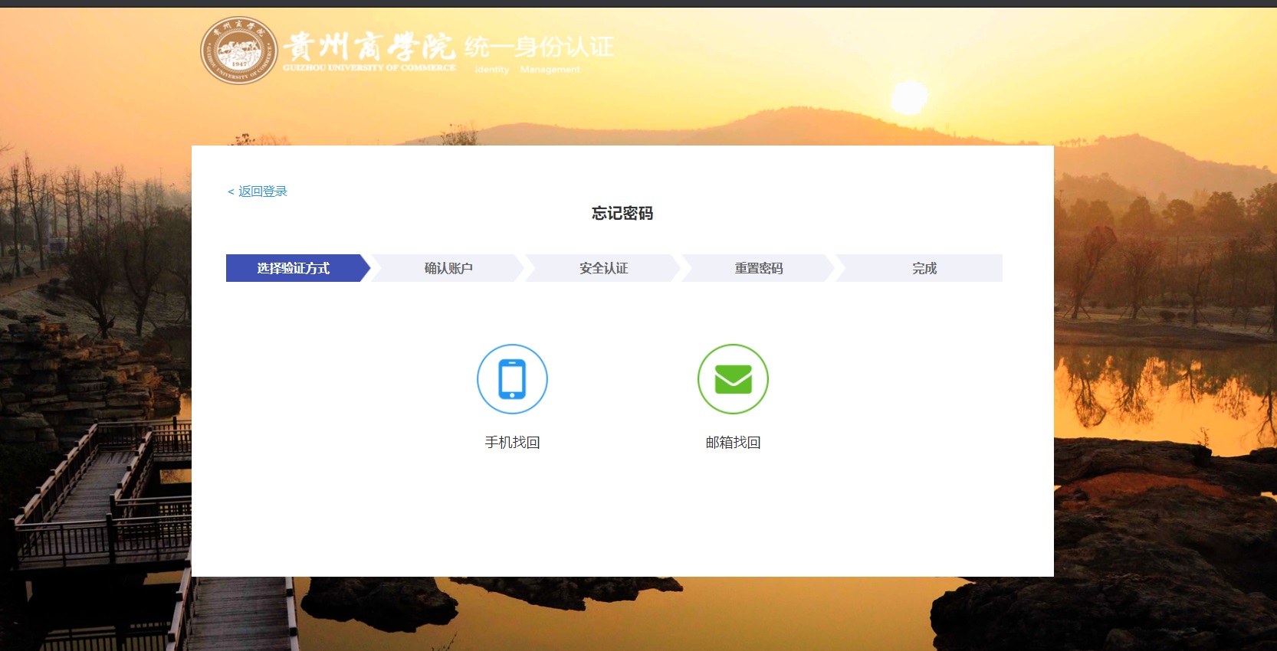
Task: Select the 手机找回 text label
Action: [x=512, y=443]
